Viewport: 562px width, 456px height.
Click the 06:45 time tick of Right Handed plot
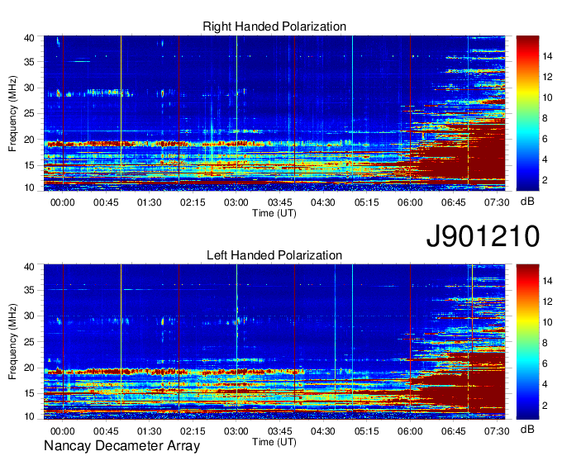tap(454, 202)
